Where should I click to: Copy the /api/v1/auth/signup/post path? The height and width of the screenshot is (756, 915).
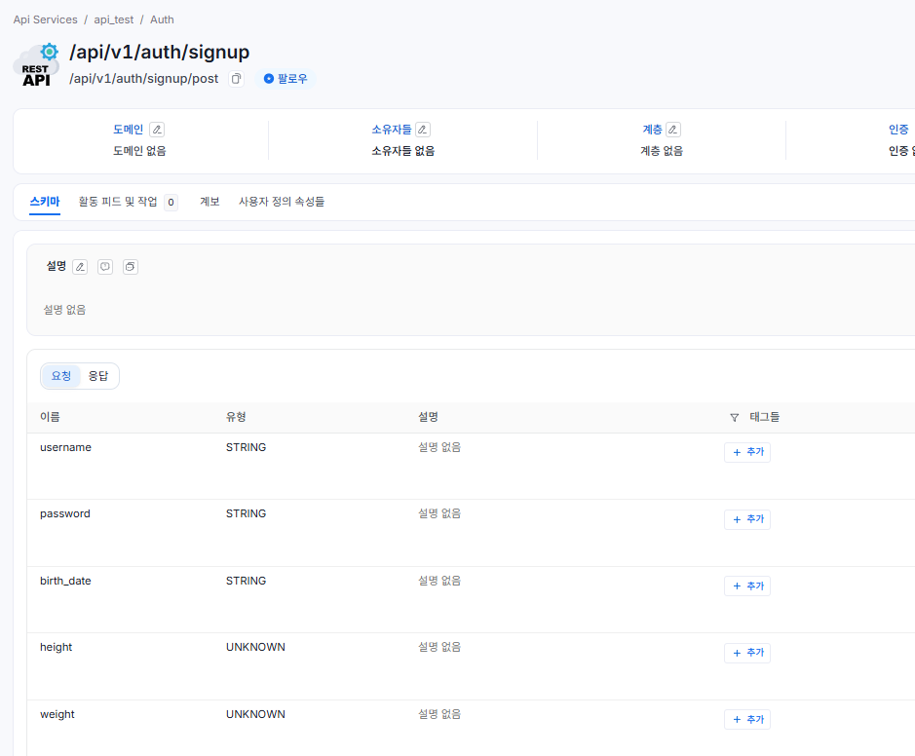pos(236,79)
